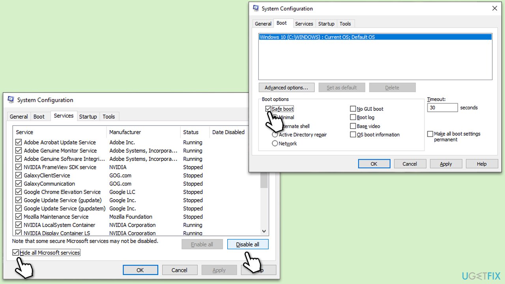Open Startup tab in Services window
This screenshot has height=284, width=505.
click(88, 116)
